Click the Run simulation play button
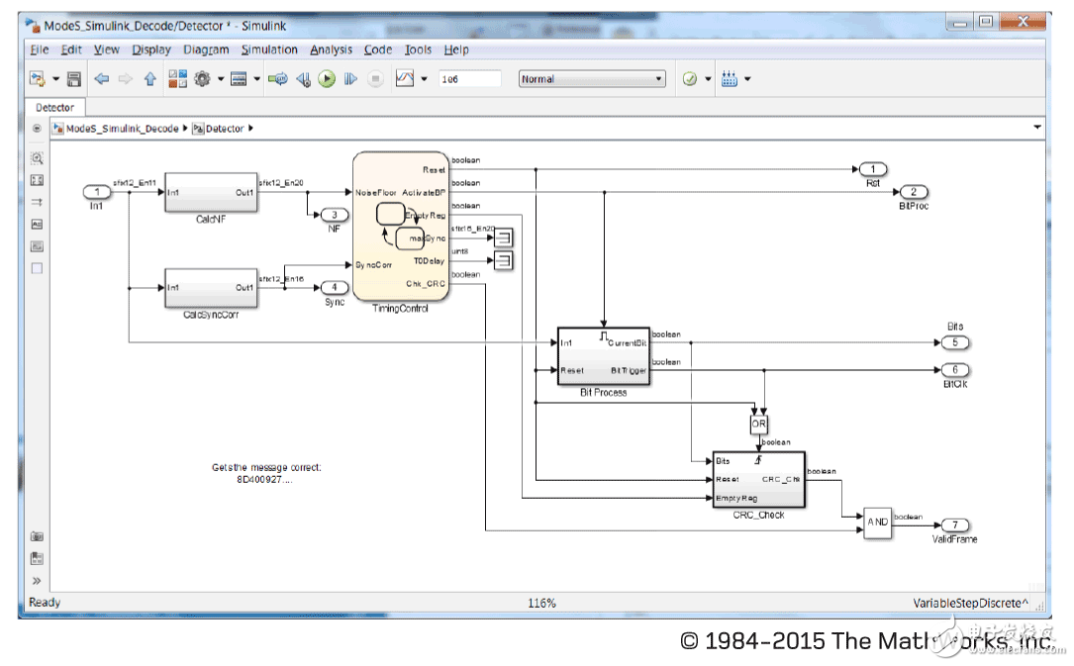1074x666 pixels. (x=327, y=79)
